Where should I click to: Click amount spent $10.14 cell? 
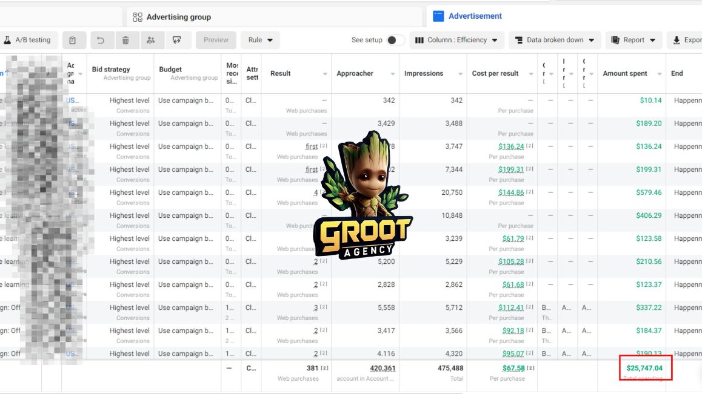click(x=650, y=100)
